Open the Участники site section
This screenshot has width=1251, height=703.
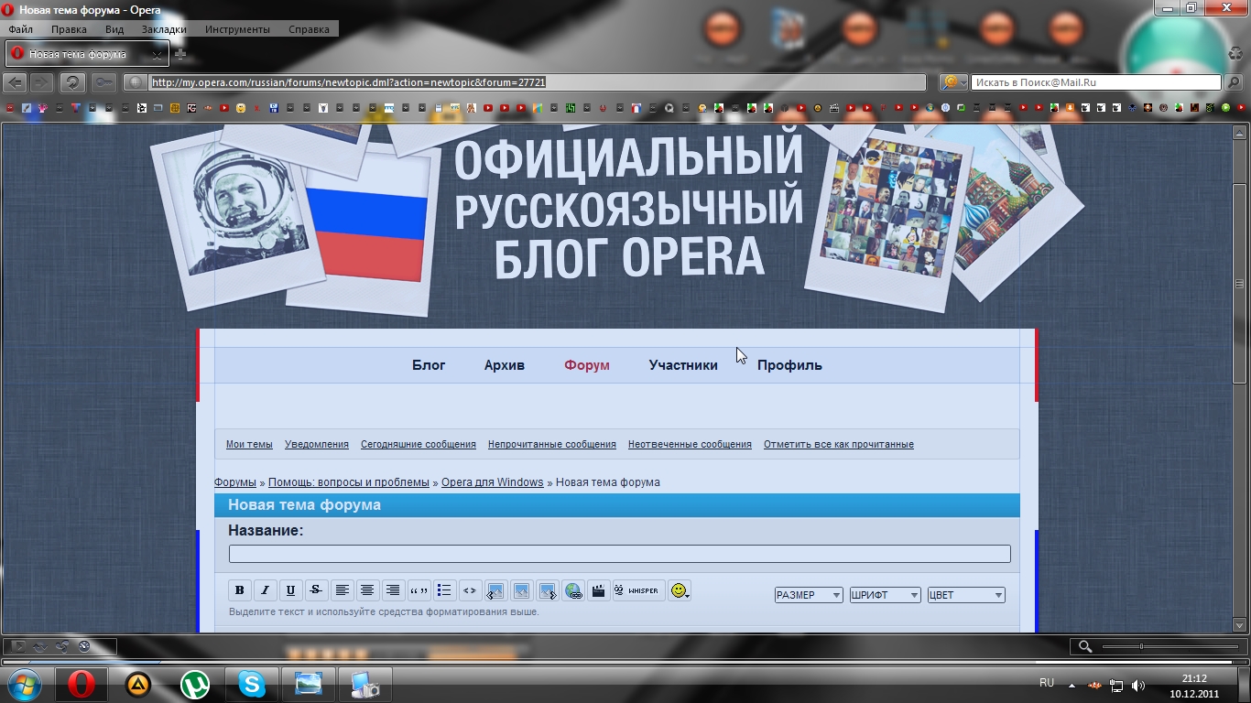683,365
